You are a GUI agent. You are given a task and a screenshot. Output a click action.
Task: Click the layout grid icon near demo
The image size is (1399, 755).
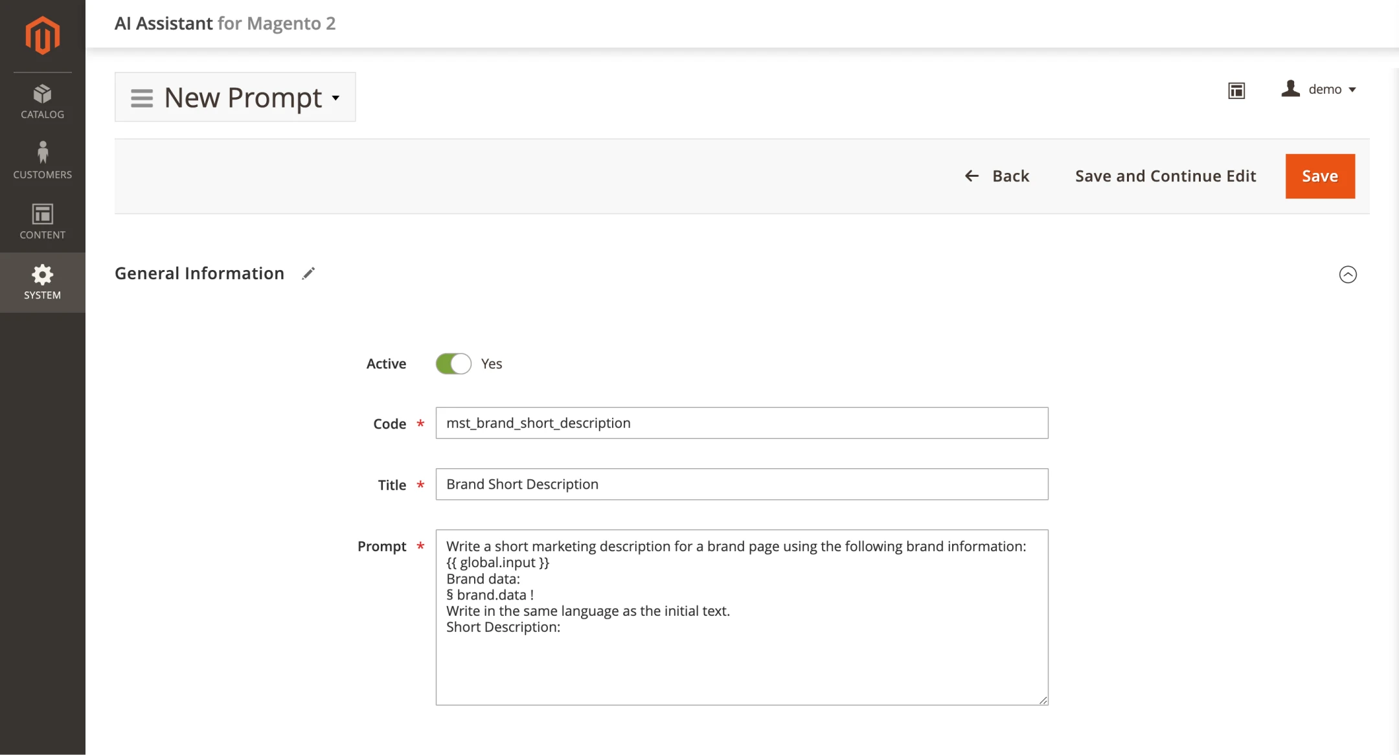[1236, 91]
